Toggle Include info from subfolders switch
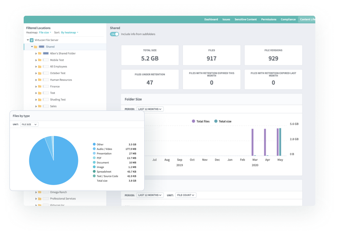This screenshot has height=235, width=338. pyautogui.click(x=114, y=34)
